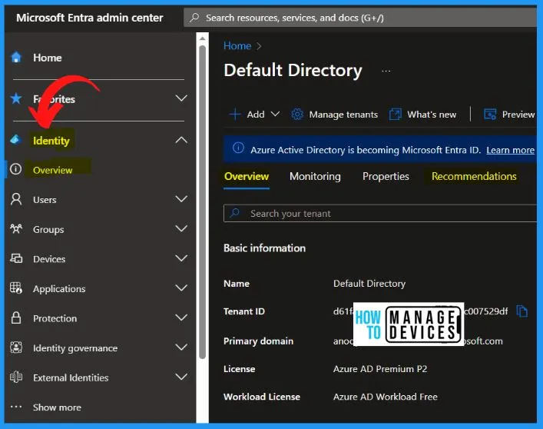The width and height of the screenshot is (543, 429).
Task: Click the Users person icon
Action: [x=16, y=199]
